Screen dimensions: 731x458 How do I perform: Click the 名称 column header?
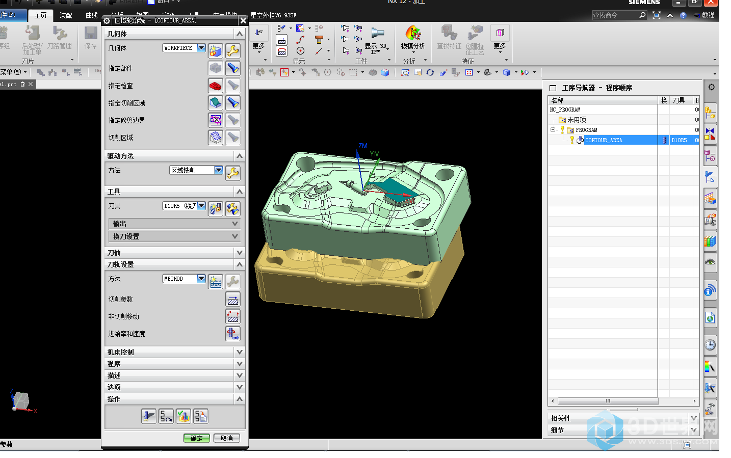click(603, 100)
